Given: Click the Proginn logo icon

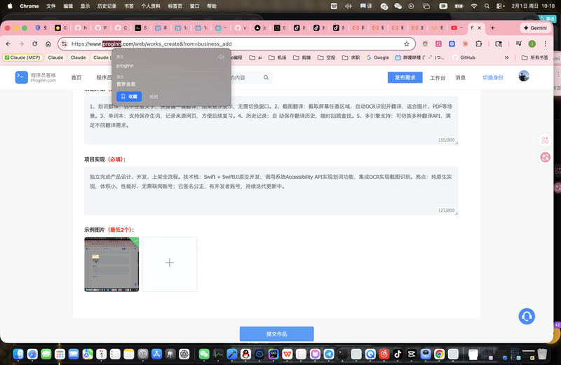Looking at the screenshot, I should 22,77.
